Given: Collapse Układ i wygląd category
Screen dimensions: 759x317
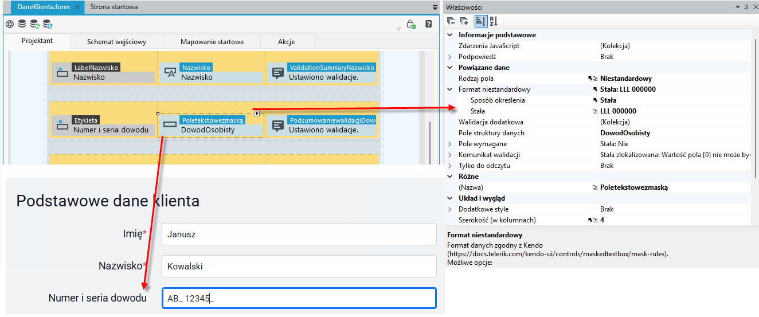Looking at the screenshot, I should click(450, 198).
